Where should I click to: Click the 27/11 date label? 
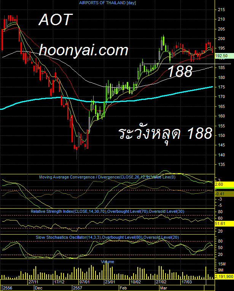(x=33, y=282)
